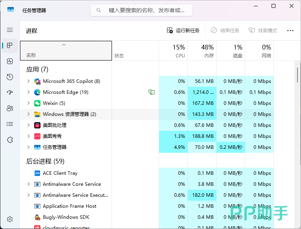Sort by the CPU column header
This screenshot has width=301, height=229.
tap(173, 51)
